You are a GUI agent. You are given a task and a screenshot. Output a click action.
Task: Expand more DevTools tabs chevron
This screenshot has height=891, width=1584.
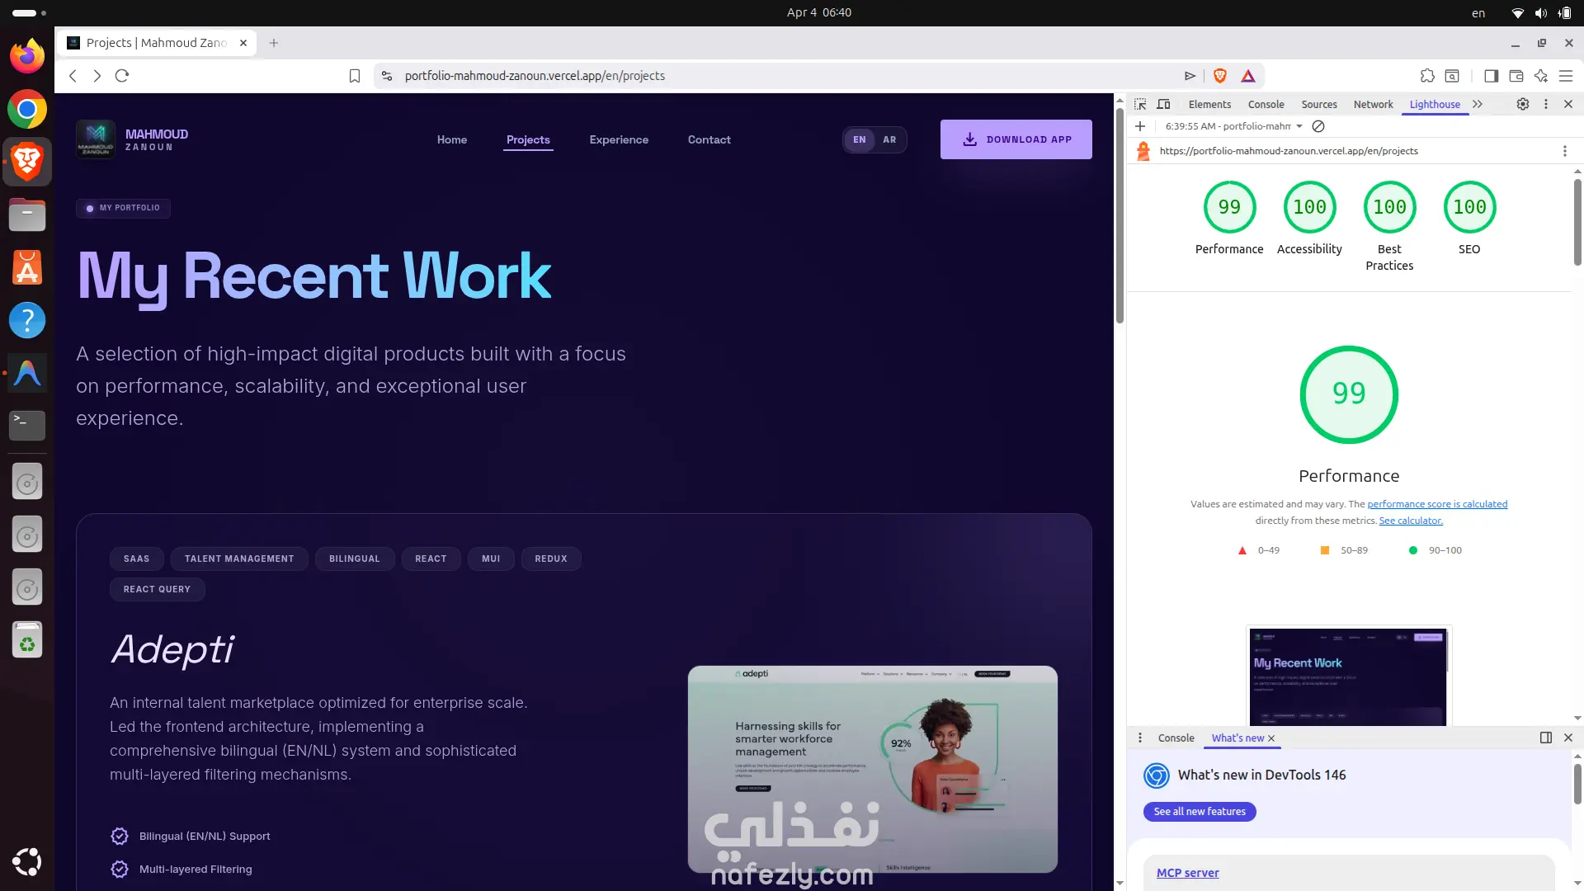[1478, 104]
